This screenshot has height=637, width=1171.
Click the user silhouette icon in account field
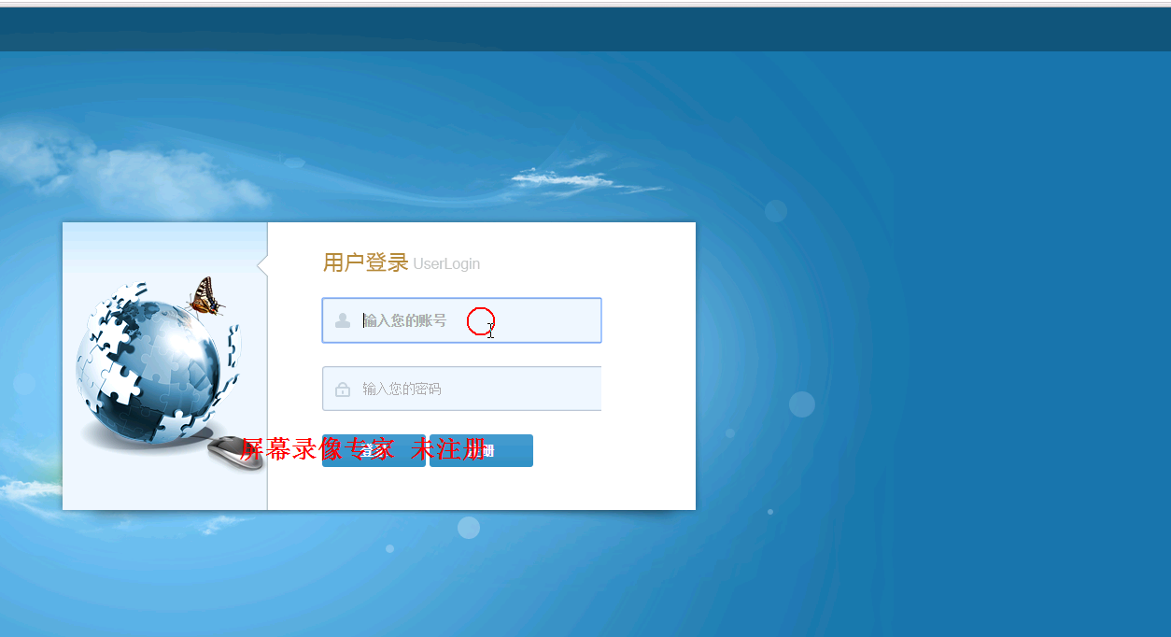343,320
